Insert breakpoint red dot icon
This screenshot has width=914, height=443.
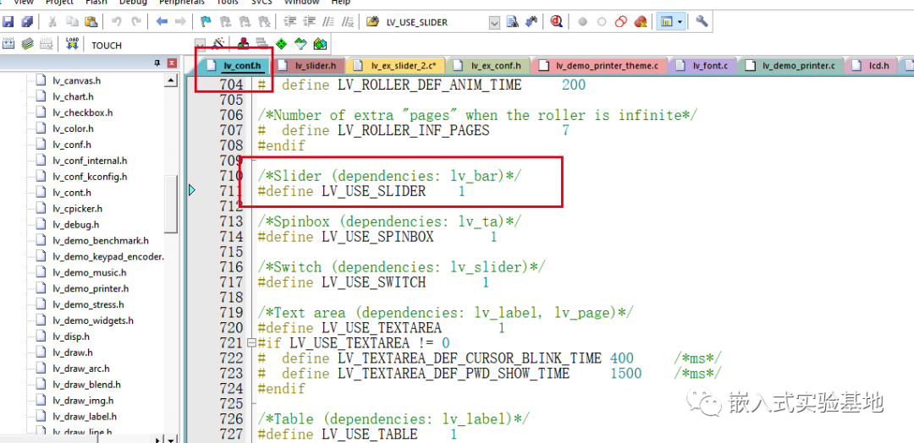582,22
